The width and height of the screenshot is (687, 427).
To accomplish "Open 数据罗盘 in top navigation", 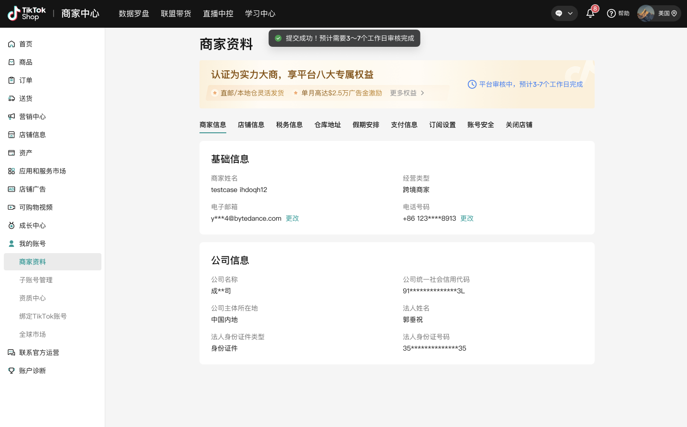I will (x=134, y=13).
